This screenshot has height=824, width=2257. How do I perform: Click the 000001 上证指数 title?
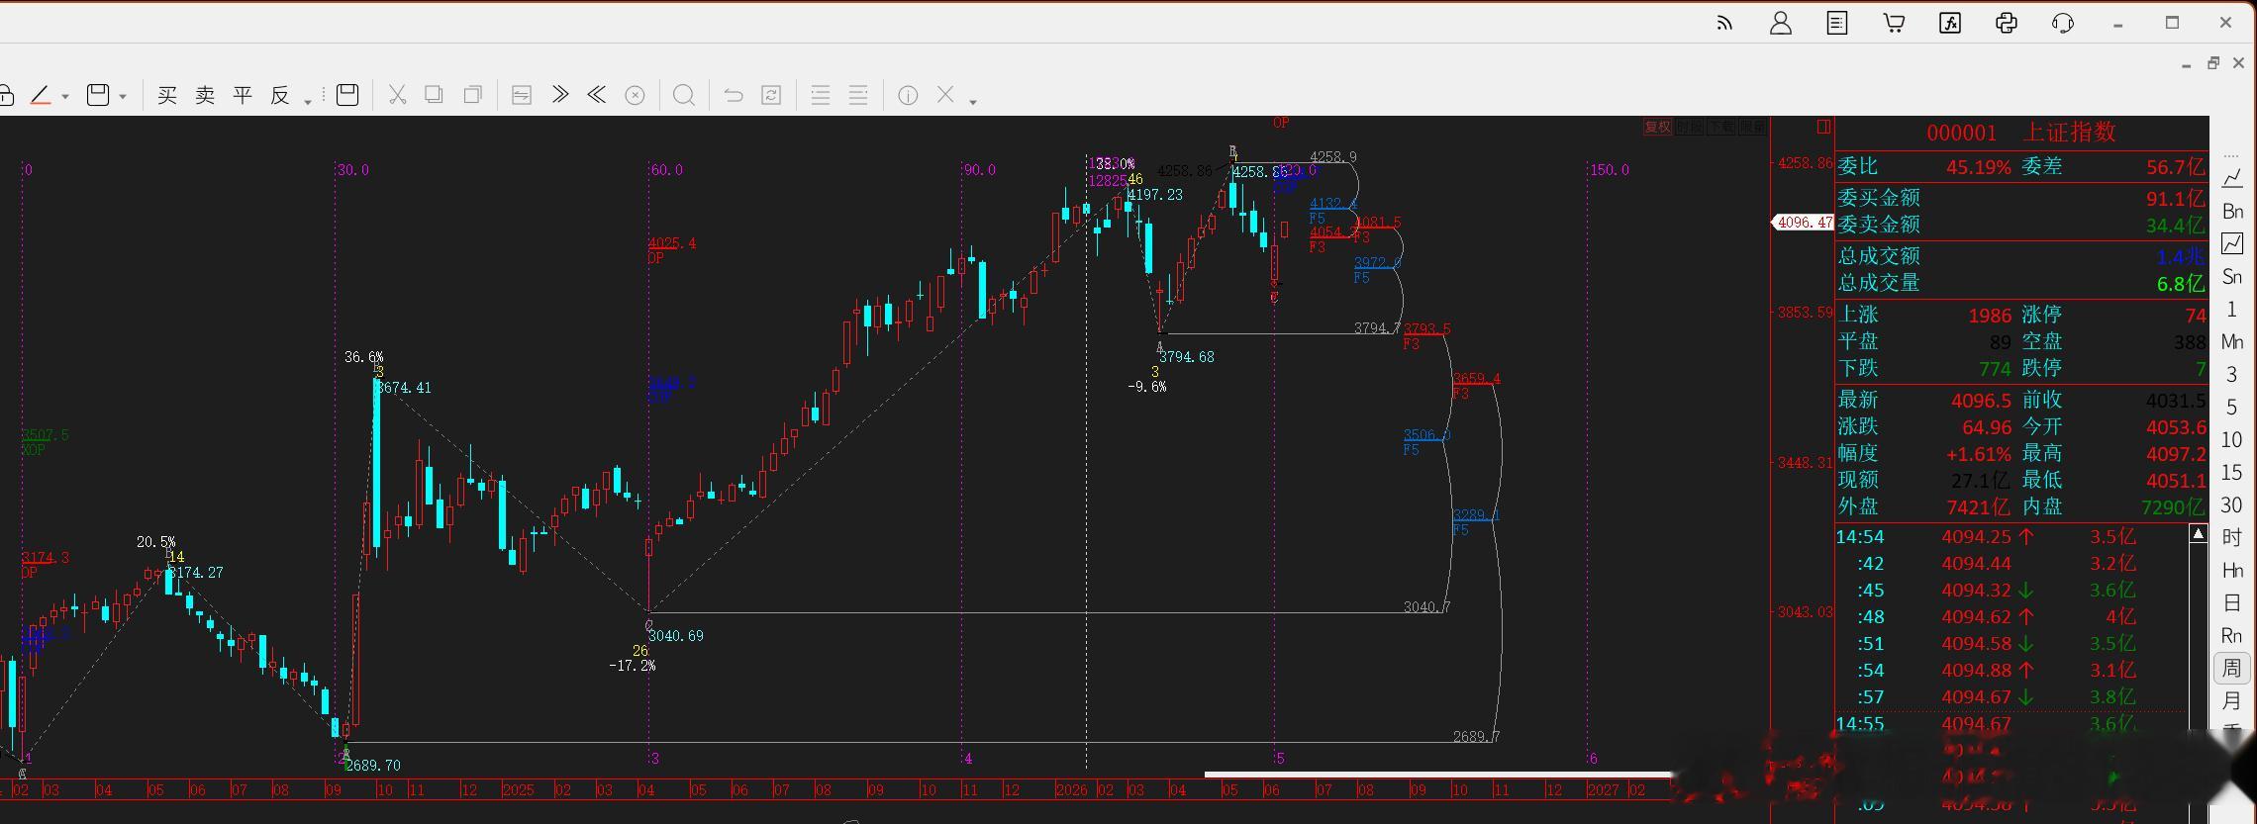pos(2020,132)
